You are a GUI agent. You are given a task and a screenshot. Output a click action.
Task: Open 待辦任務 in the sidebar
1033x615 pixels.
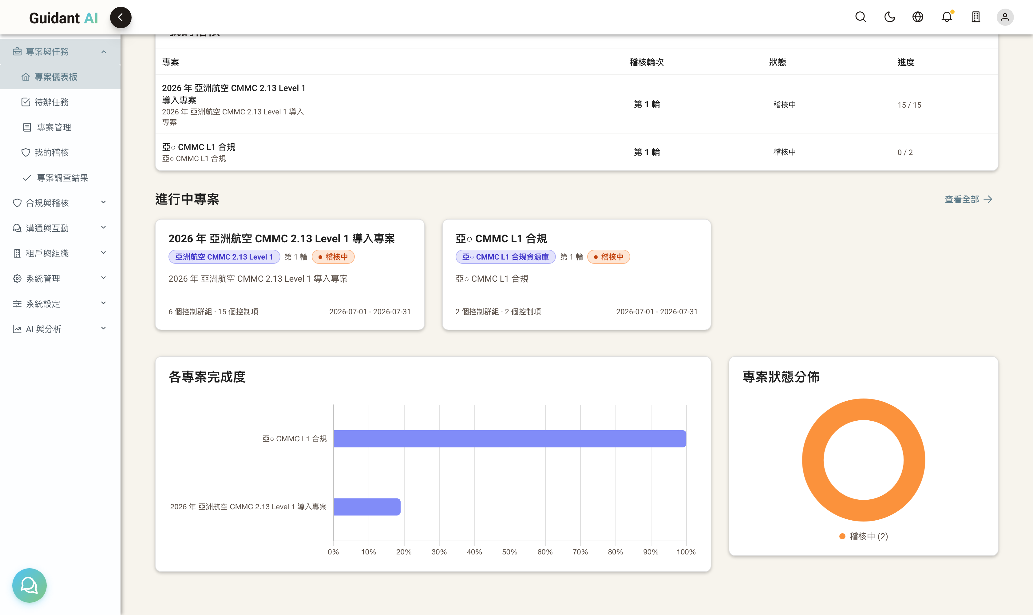point(60,102)
